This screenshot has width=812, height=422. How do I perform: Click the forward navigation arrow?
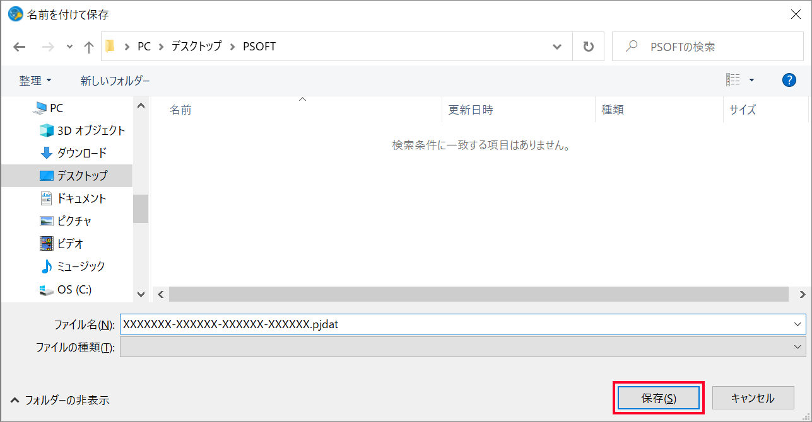48,47
